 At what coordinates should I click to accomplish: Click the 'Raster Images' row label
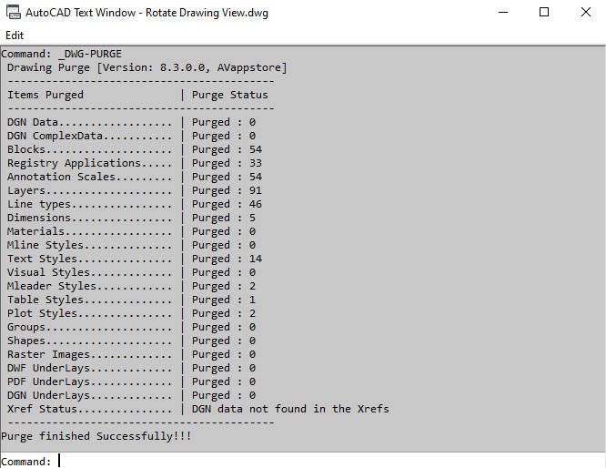(x=48, y=354)
